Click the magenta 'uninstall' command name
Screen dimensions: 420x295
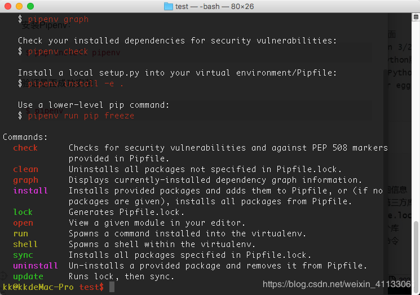pyautogui.click(x=36, y=266)
